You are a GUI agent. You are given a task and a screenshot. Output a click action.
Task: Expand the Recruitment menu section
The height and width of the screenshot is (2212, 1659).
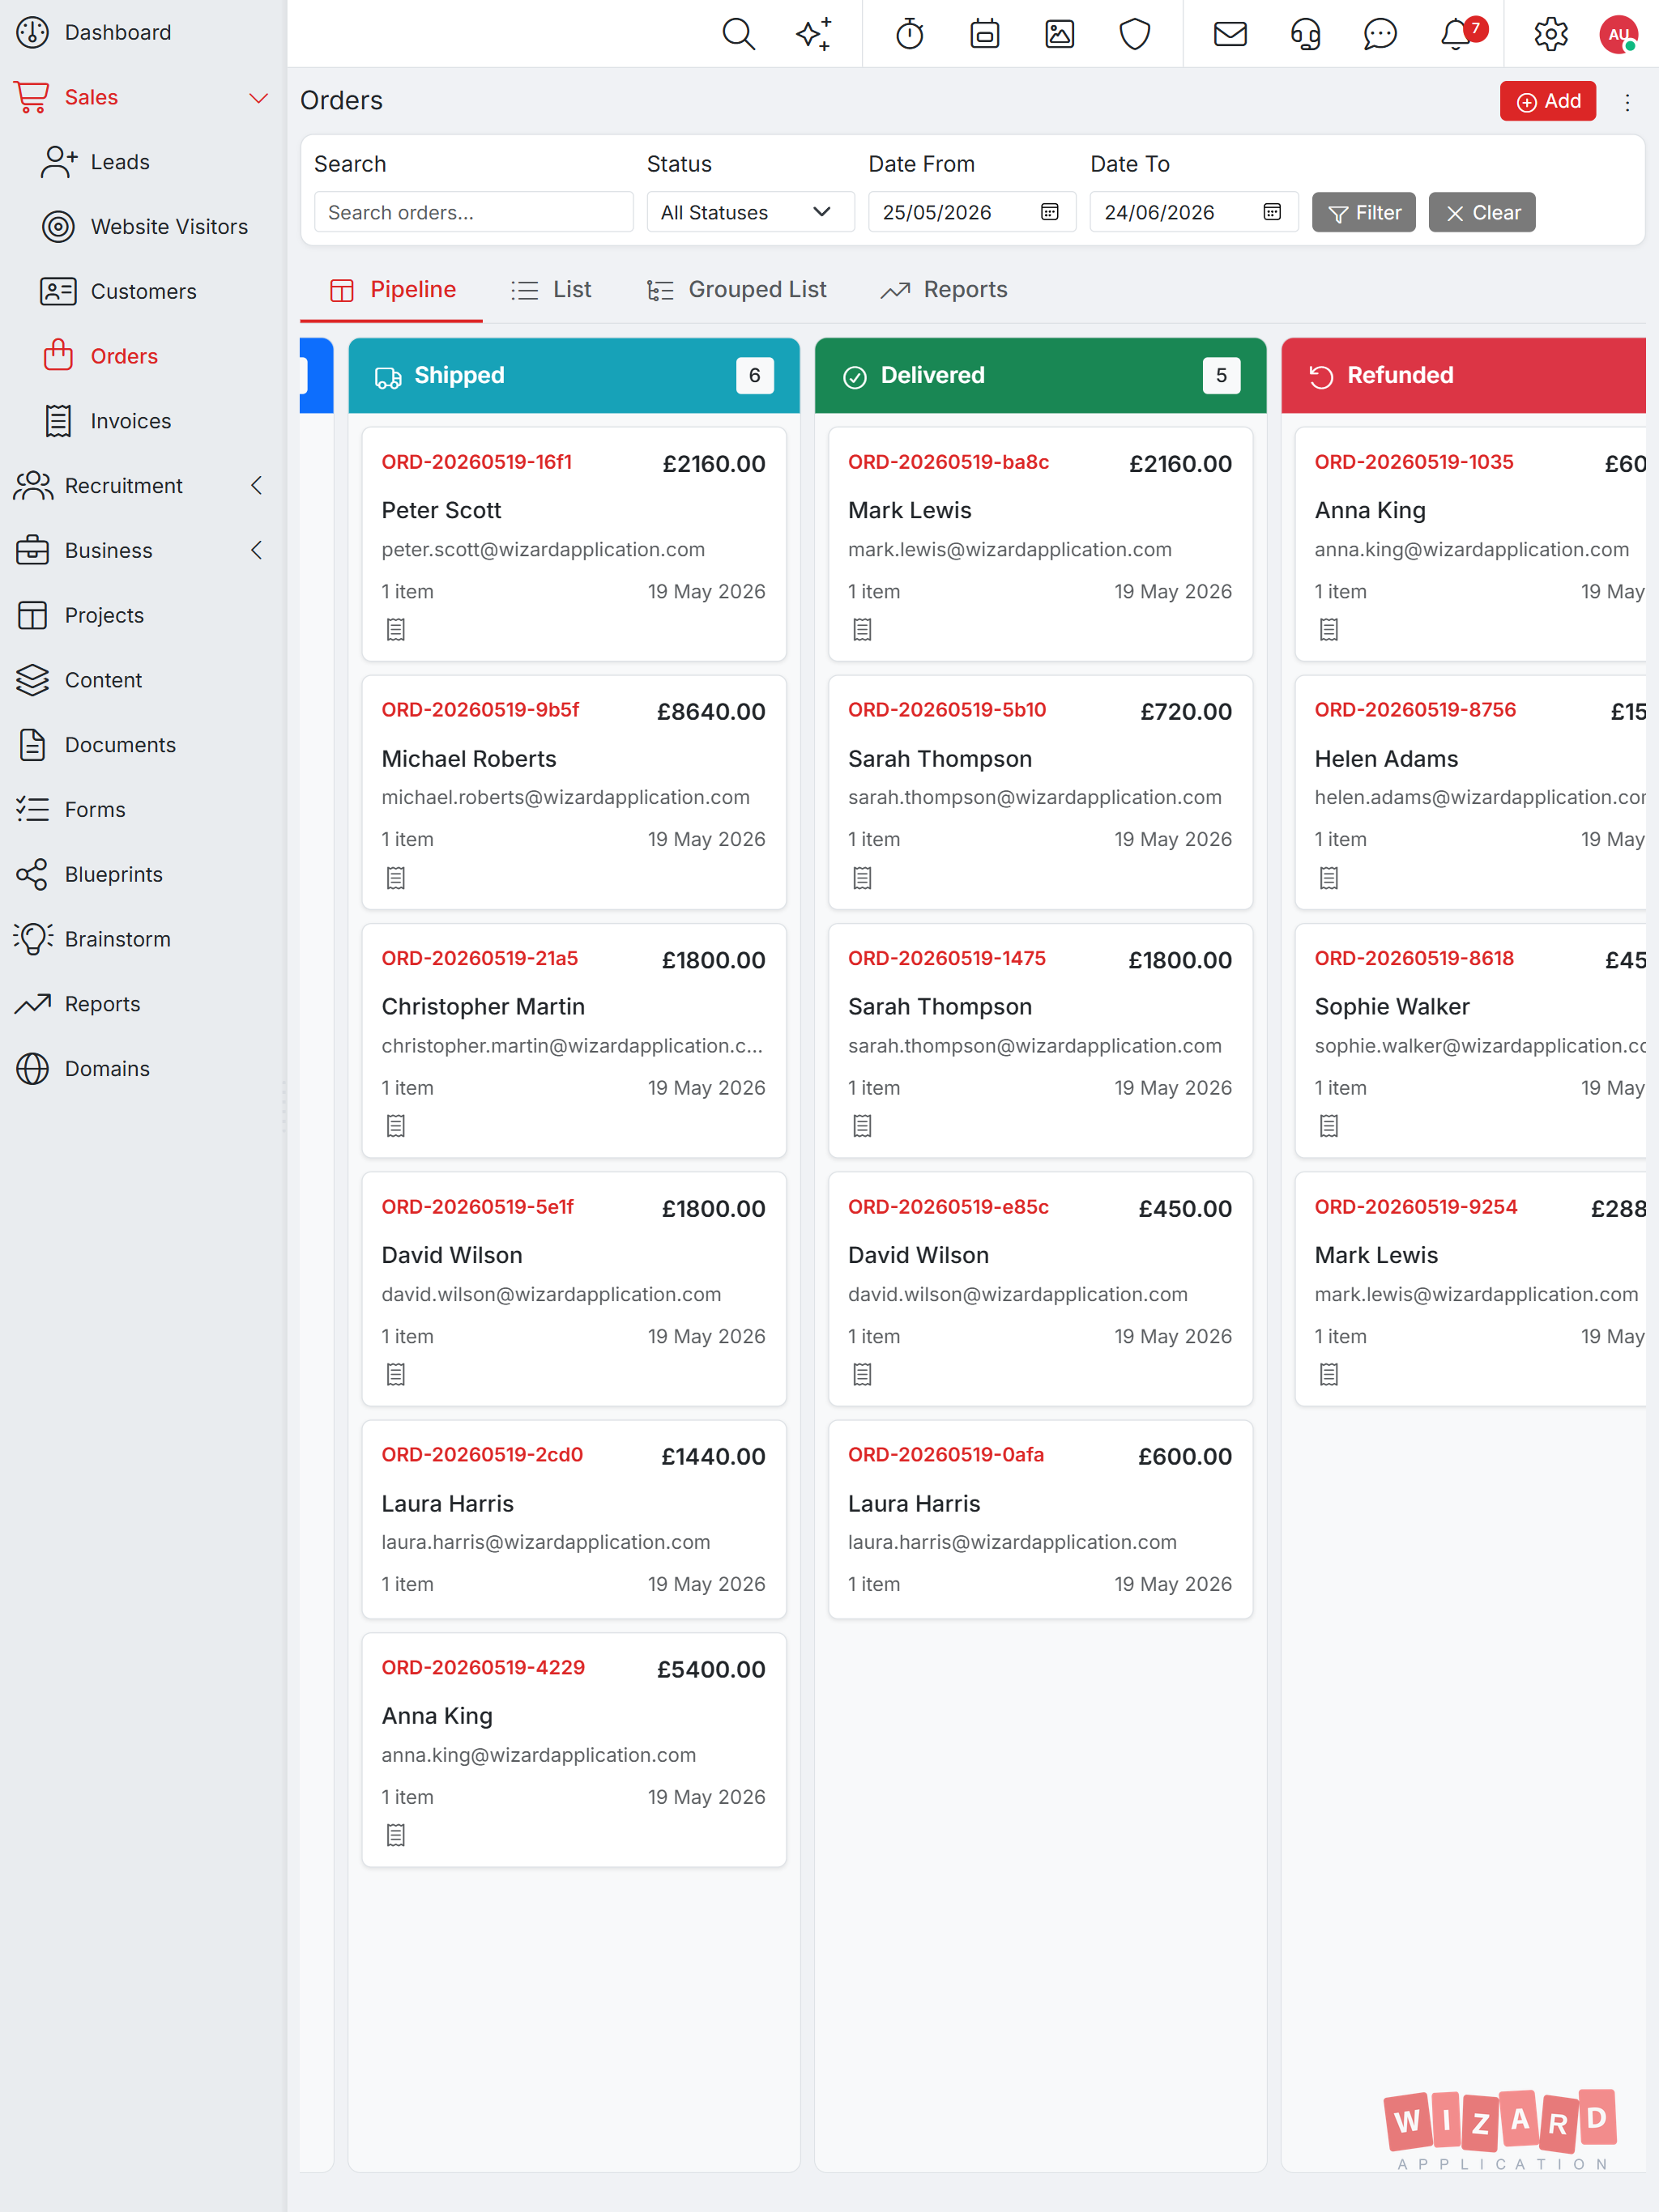pyautogui.click(x=256, y=486)
